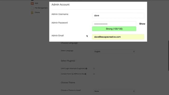Click the page vertical scrollbar
This screenshot has width=169, height=95.
pyautogui.click(x=168, y=56)
